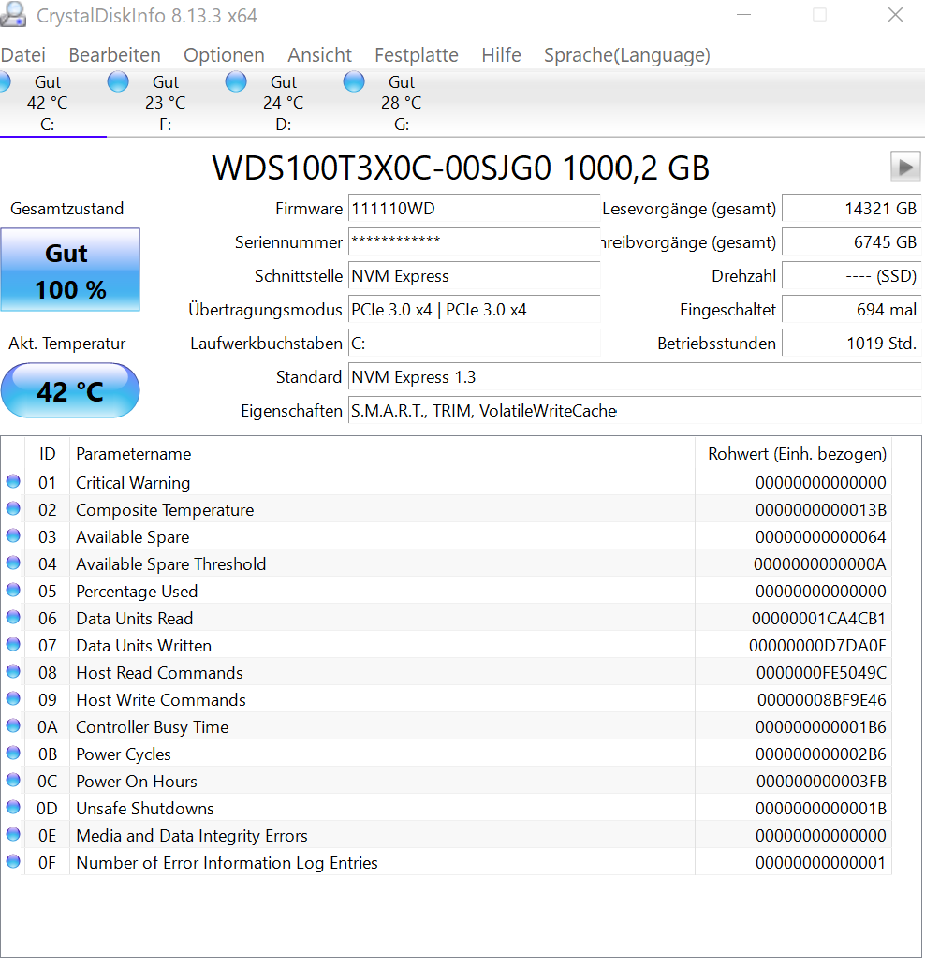Open the Hilfe menu
The image size is (925, 966).
pos(501,55)
